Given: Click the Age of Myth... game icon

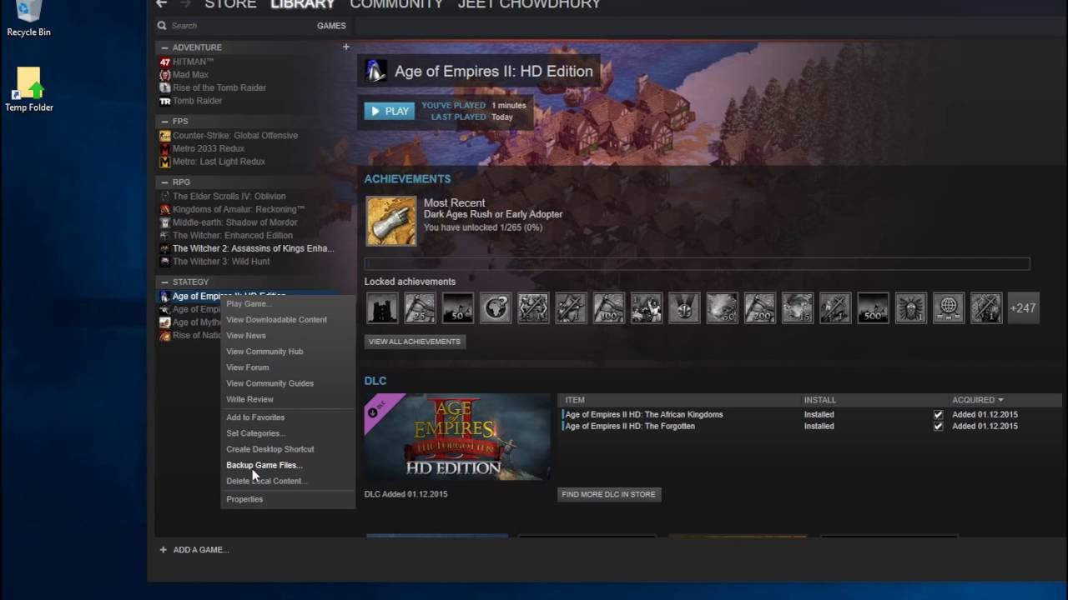Looking at the screenshot, I should coord(165,322).
